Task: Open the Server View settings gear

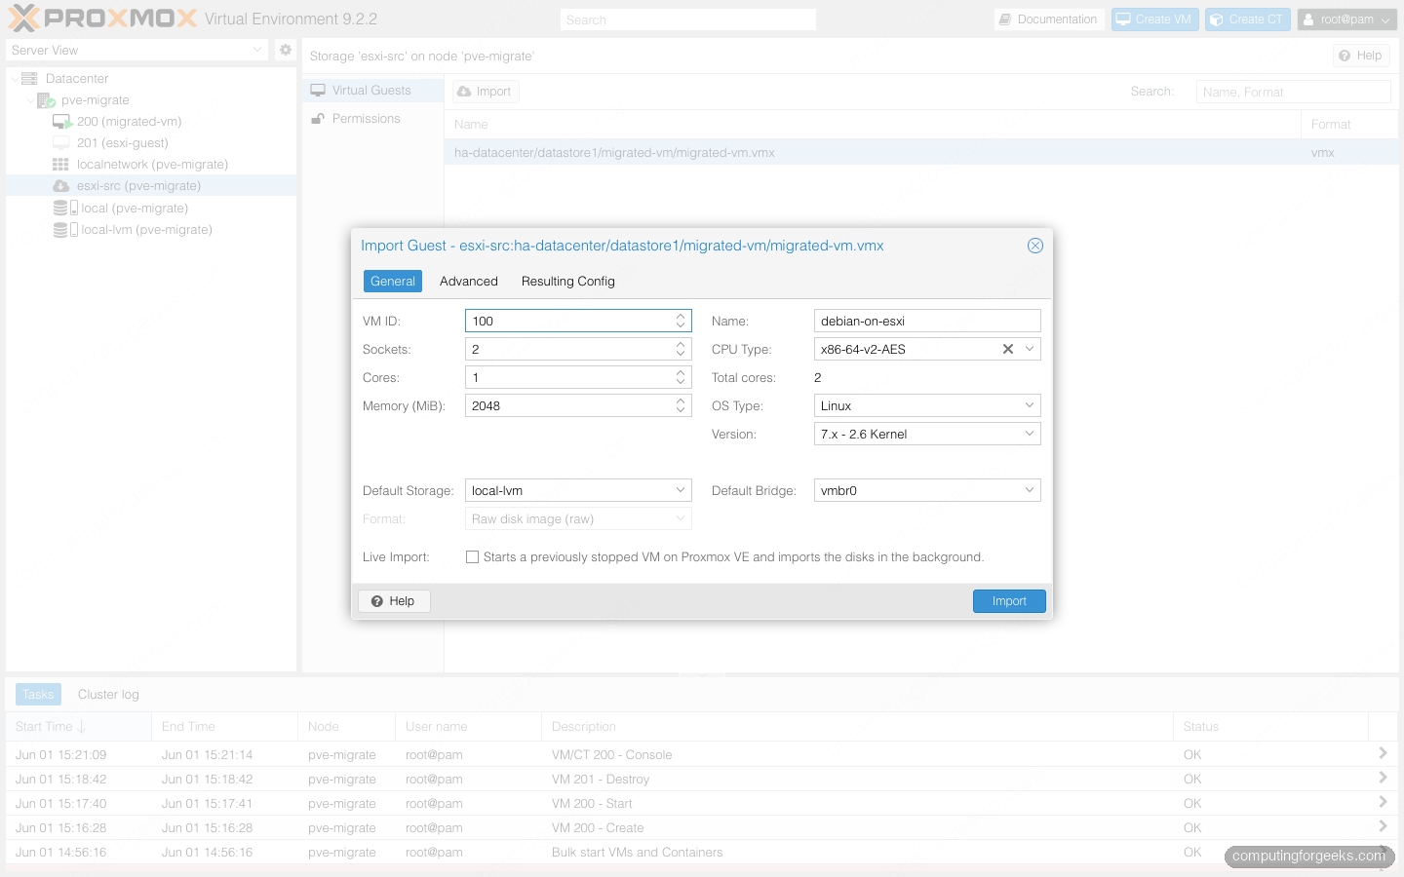Action: click(x=286, y=50)
